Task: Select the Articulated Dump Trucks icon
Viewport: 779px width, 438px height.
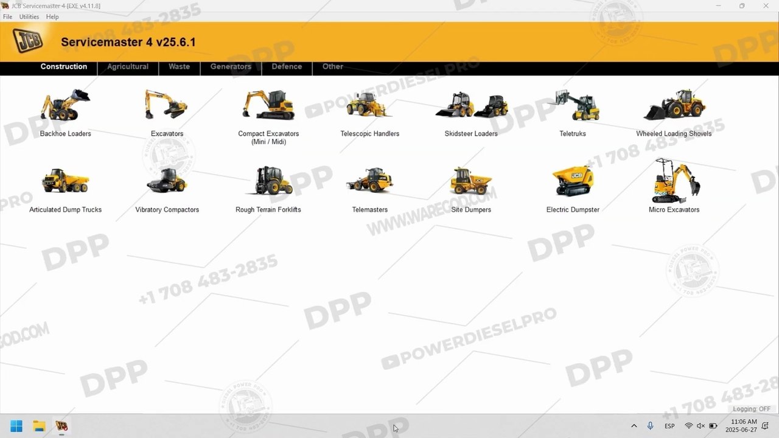Action: click(65, 180)
